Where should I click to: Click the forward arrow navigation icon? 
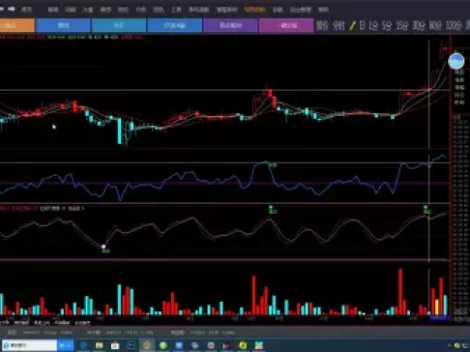pos(12,9)
